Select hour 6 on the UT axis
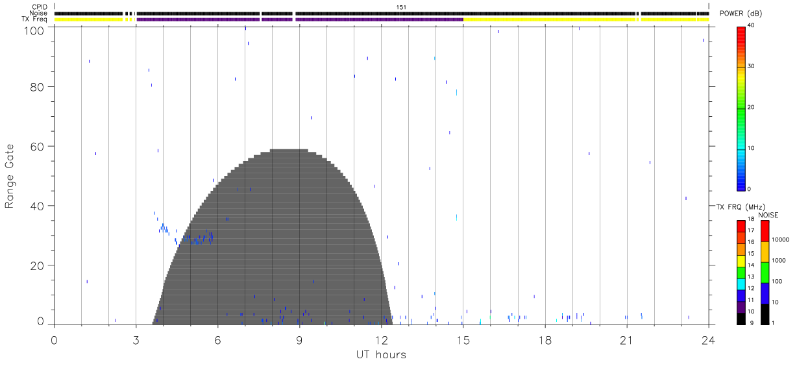 point(217,339)
